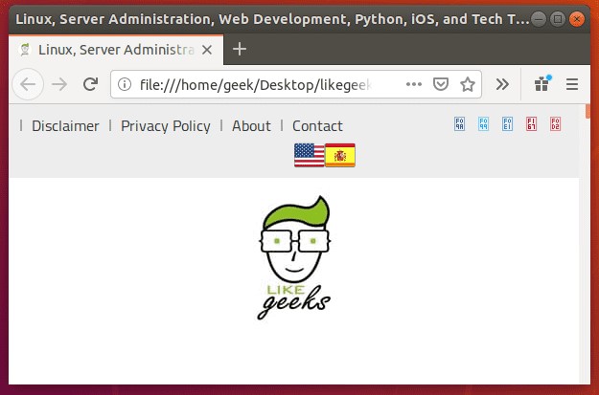The width and height of the screenshot is (599, 395).
Task: Minimize the Firefox window
Action: (539, 19)
